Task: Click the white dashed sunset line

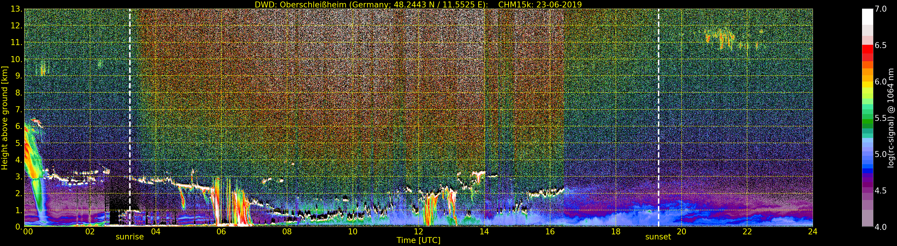Action: [658, 104]
